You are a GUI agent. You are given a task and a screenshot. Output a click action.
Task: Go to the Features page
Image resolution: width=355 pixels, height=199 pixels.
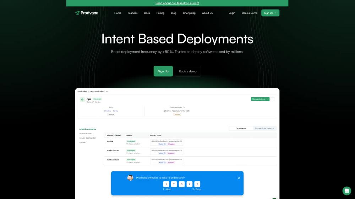(x=133, y=13)
